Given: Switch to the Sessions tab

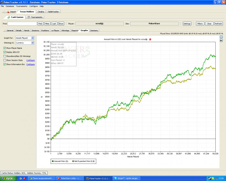Looking at the screenshot, I should click(x=35, y=30).
